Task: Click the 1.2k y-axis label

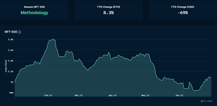Action: (11, 71)
